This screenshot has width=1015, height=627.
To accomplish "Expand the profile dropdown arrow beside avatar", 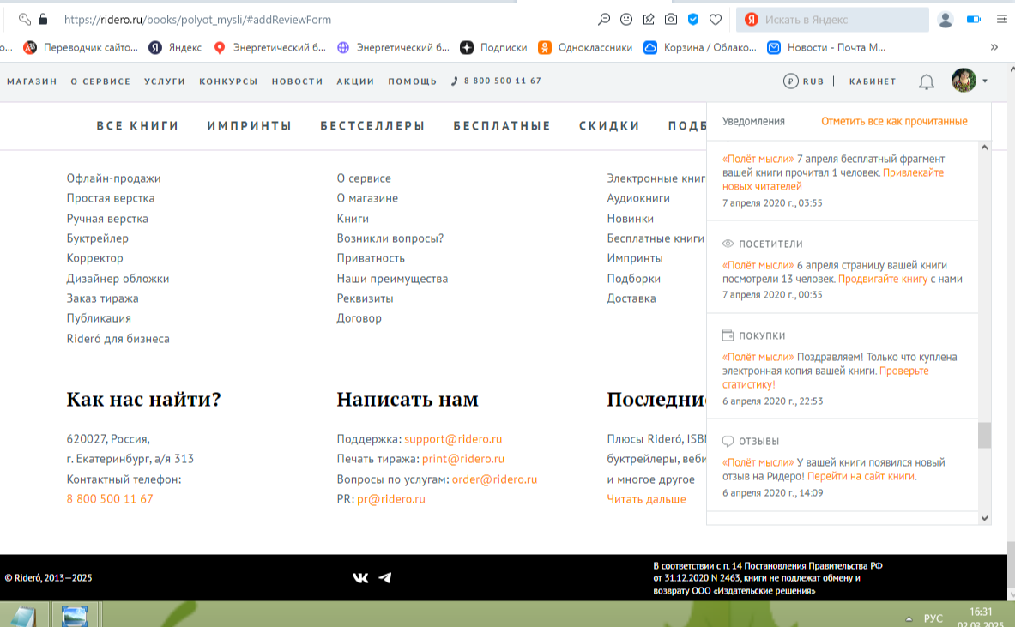I will click(985, 81).
